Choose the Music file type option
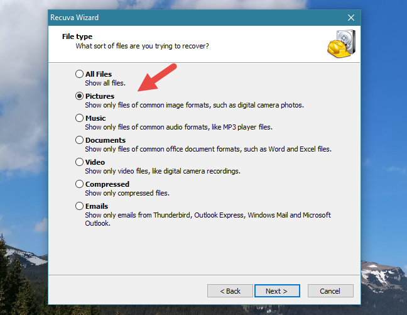The width and height of the screenshot is (407, 315). (x=79, y=118)
